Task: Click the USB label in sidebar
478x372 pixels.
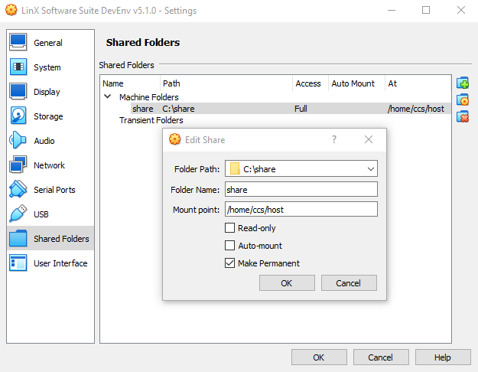Action: click(x=41, y=214)
